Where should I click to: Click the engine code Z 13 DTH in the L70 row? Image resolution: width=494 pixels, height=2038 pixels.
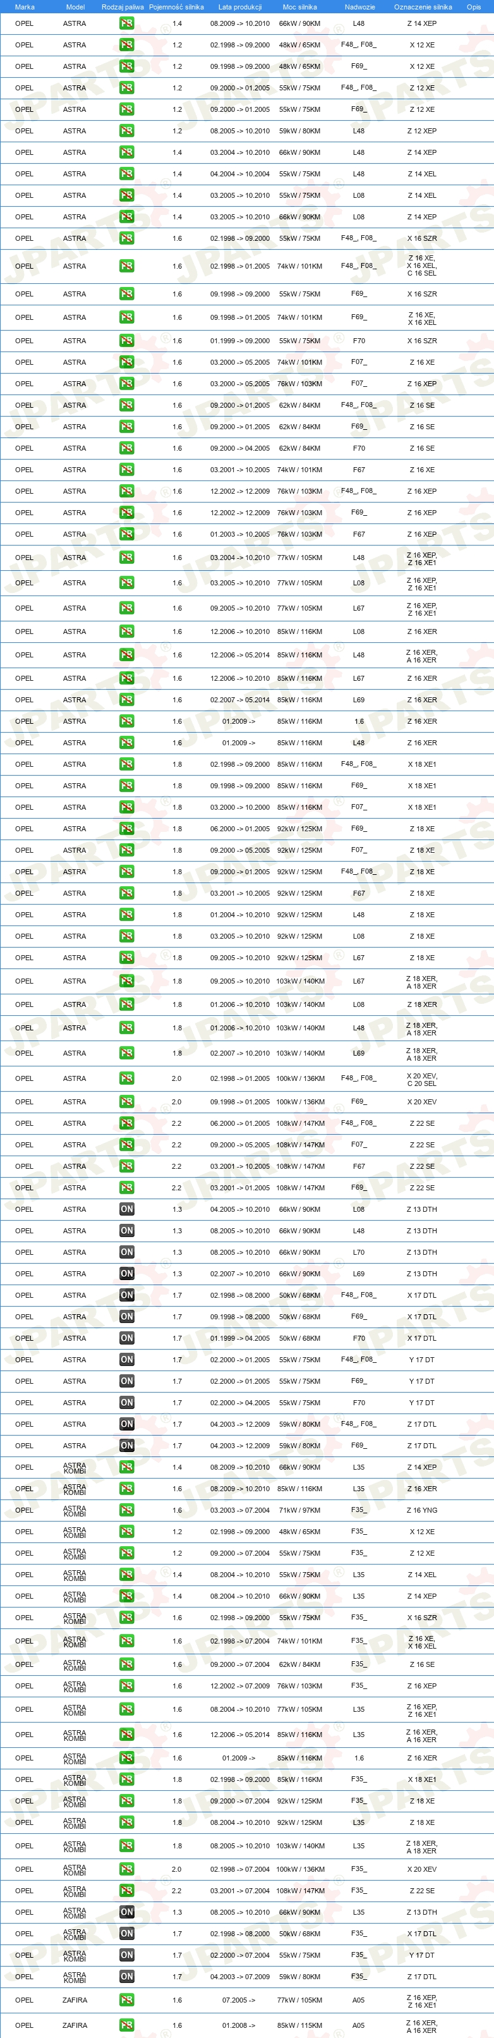click(x=422, y=1252)
